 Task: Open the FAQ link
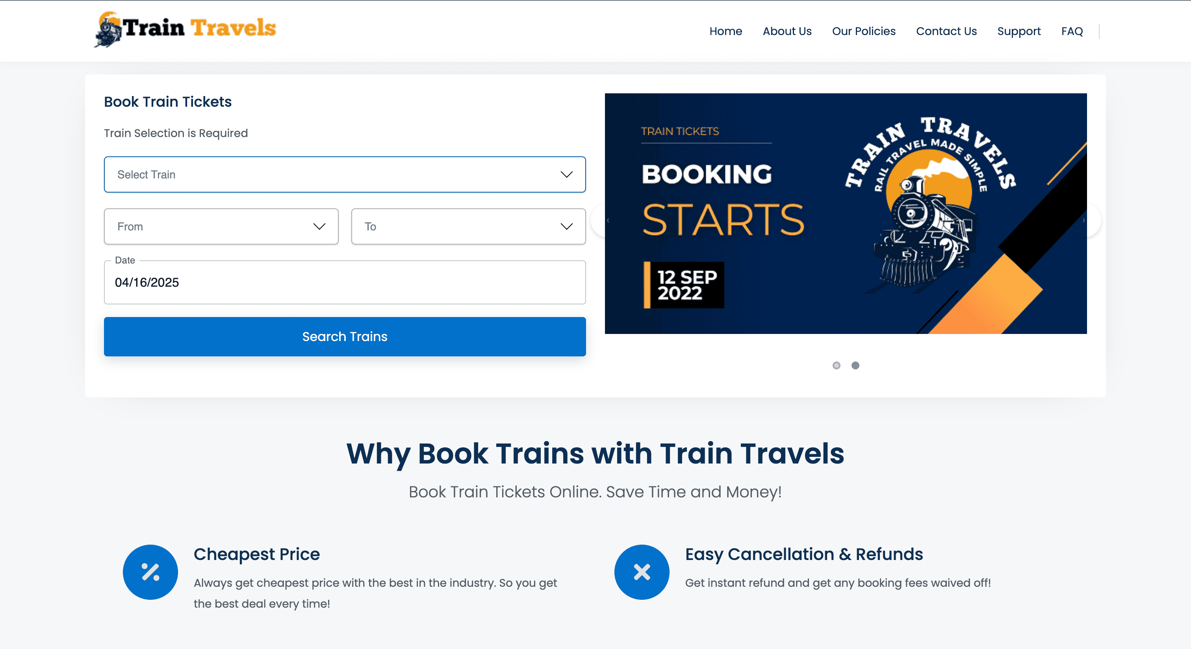(1072, 31)
